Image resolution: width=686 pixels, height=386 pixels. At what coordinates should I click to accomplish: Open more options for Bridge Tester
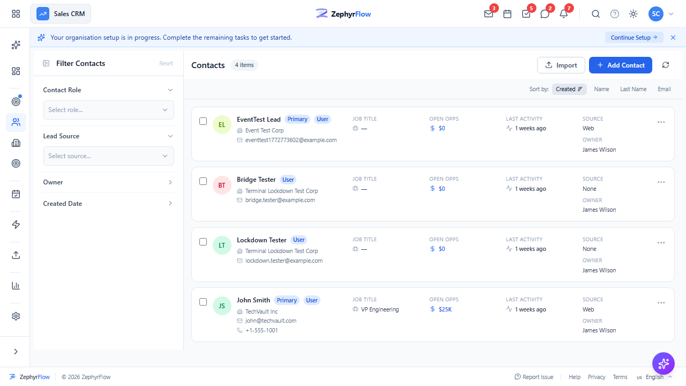(661, 182)
